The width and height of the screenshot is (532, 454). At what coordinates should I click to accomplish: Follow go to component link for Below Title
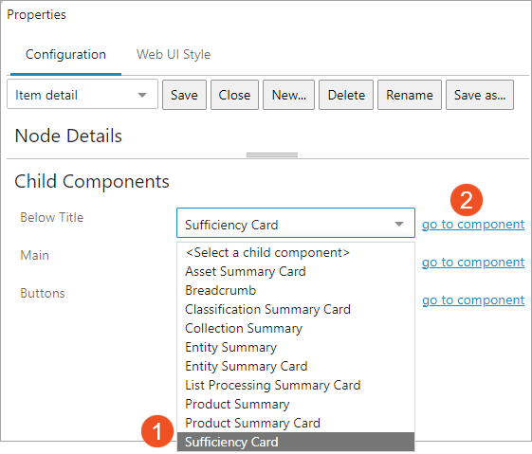(x=473, y=225)
